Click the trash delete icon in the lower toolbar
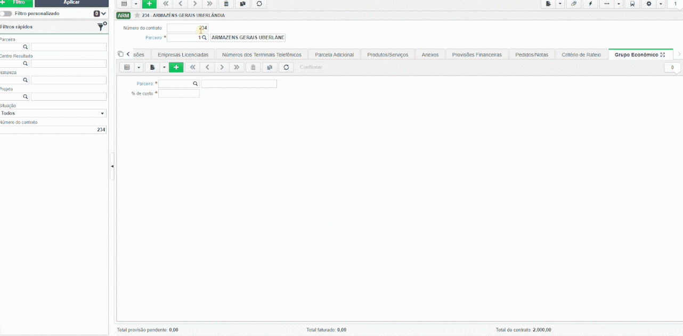The height and width of the screenshot is (336, 683). pyautogui.click(x=253, y=67)
